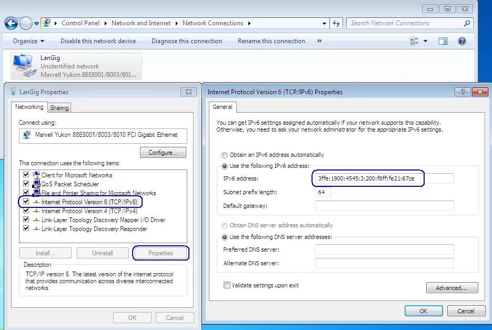Expand arrow after Network and Internet breadcrumb
Image resolution: width=492 pixels, height=330 pixels.
pos(105,23)
